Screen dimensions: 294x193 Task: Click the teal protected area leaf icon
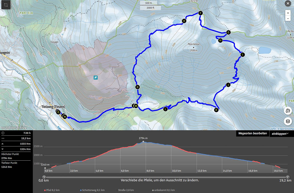pyautogui.click(x=95, y=77)
